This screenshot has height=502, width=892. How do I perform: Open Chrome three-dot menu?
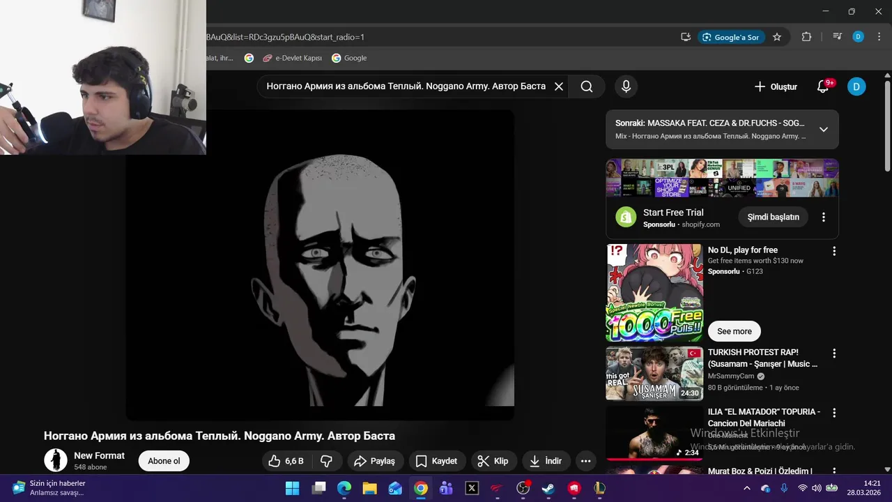coord(879,37)
